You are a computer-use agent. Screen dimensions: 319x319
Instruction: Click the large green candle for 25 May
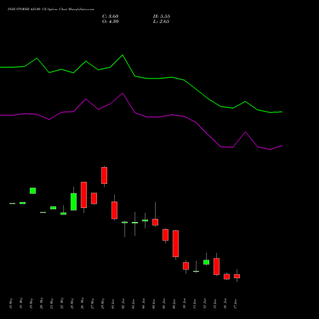click(x=73, y=202)
